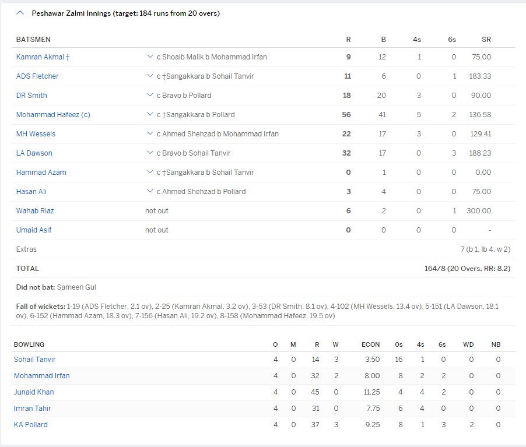This screenshot has height=447, width=526.
Task: Expand ADS Fletcher dismissal details chevron
Action: (x=150, y=76)
